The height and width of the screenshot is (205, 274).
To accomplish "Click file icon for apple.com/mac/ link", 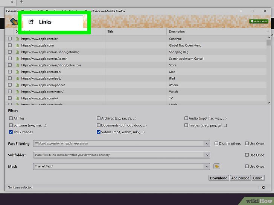I will tap(17, 72).
